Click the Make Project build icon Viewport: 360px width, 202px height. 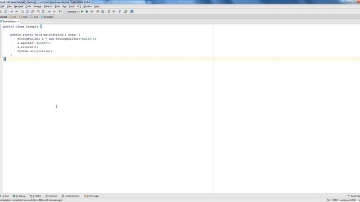click(60, 11)
